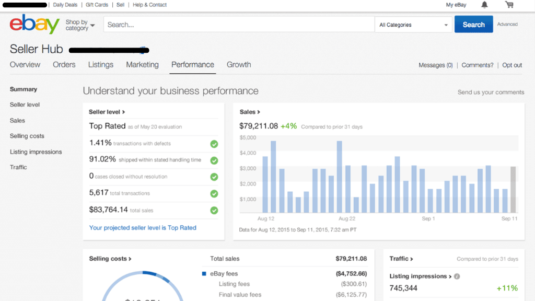Image resolution: width=535 pixels, height=301 pixels.
Task: Click Send us your comments link
Action: pos(491,92)
